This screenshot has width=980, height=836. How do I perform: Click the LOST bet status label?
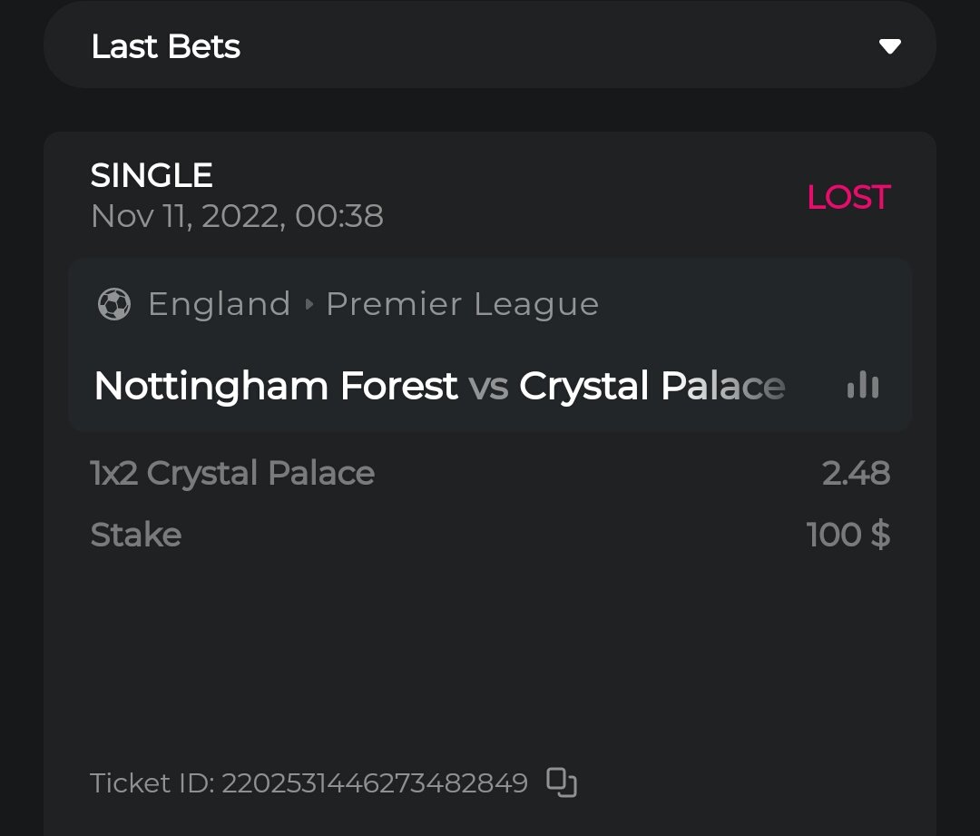[848, 197]
